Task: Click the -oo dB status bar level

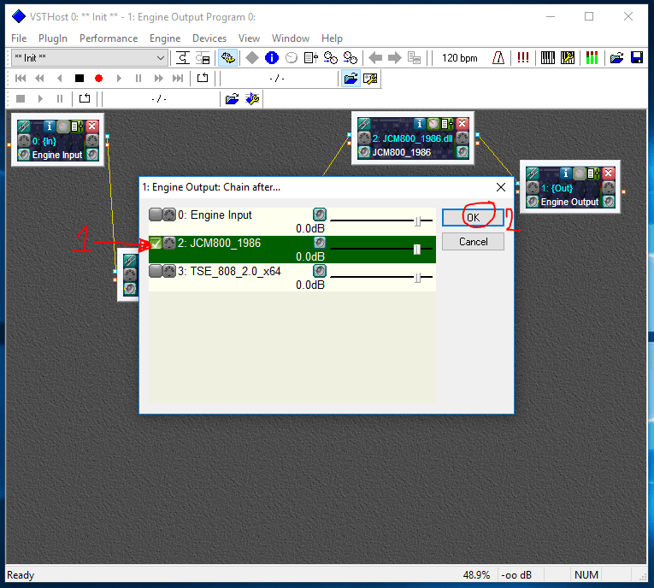Action: 516,575
